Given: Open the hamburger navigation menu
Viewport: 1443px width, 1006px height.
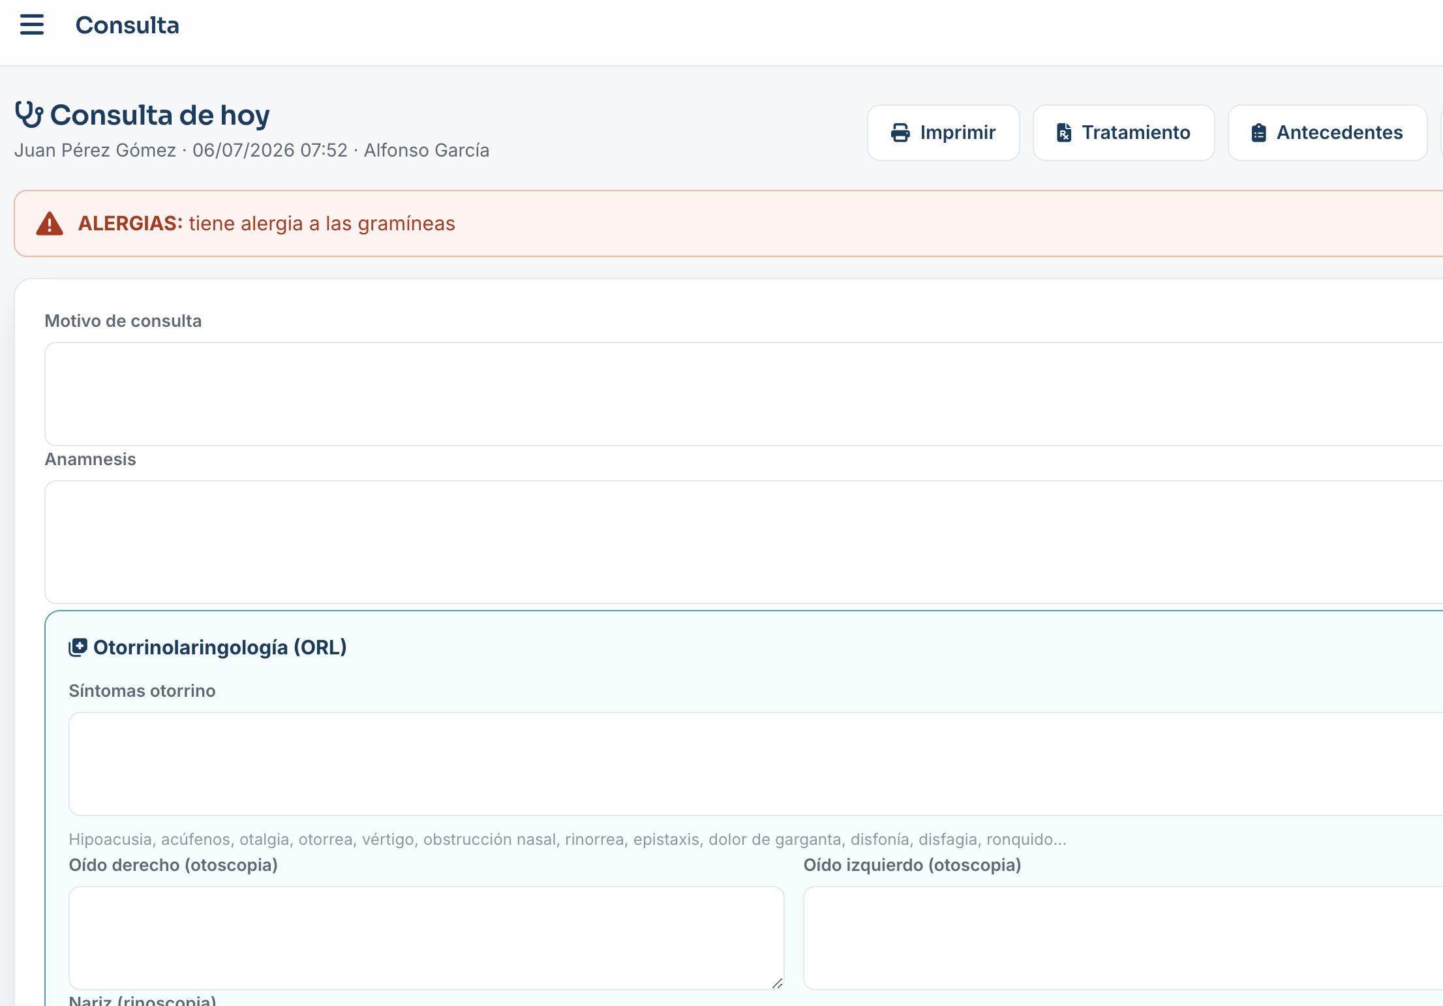Looking at the screenshot, I should 31,25.
